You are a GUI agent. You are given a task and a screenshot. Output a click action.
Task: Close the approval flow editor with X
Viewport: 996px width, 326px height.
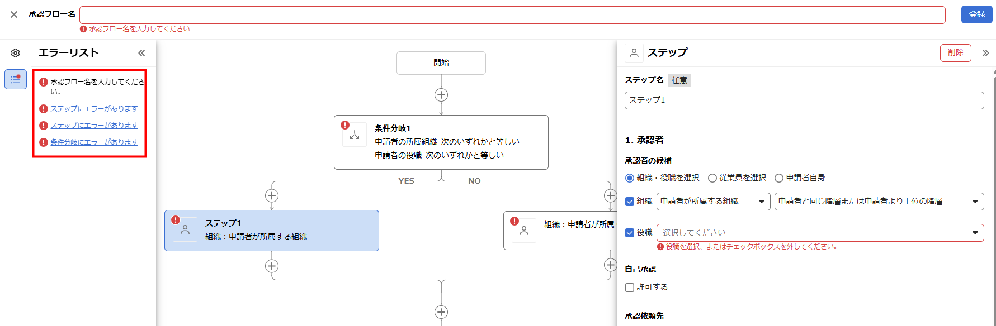point(14,15)
